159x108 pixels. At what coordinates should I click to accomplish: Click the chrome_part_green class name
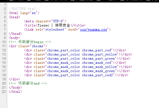pos(99,59)
